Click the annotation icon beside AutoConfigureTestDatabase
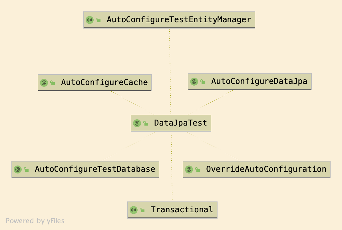 coord(18,170)
